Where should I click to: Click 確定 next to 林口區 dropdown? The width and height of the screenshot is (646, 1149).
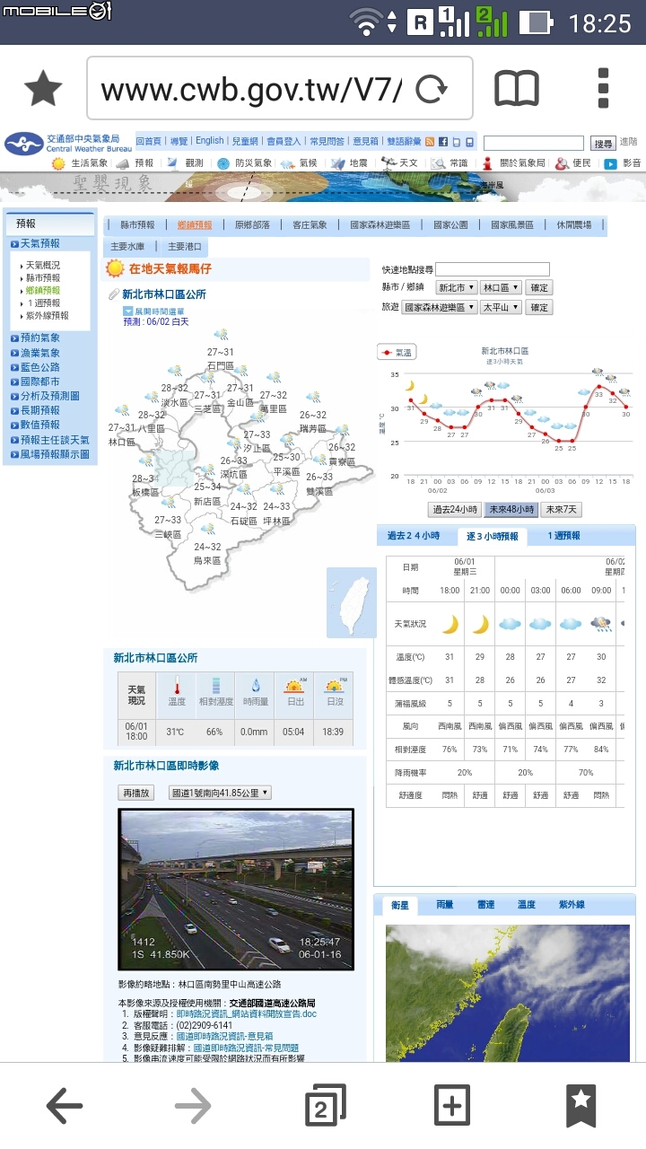pos(538,287)
